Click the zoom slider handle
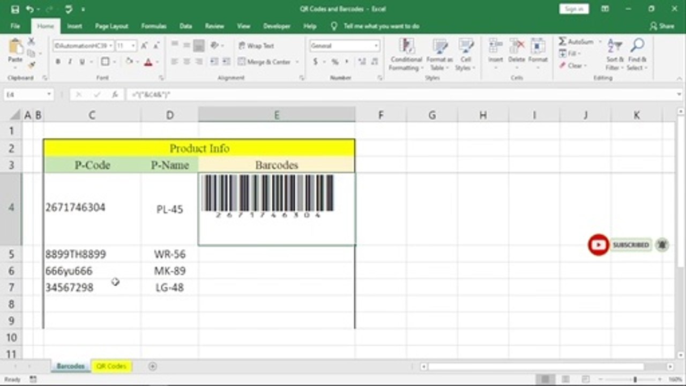Screen dimensions: 686x386 [635, 380]
